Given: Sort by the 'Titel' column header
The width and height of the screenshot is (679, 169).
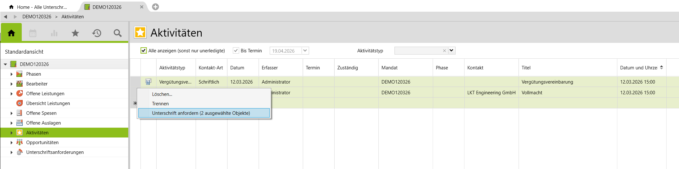Looking at the screenshot, I should pos(526,68).
